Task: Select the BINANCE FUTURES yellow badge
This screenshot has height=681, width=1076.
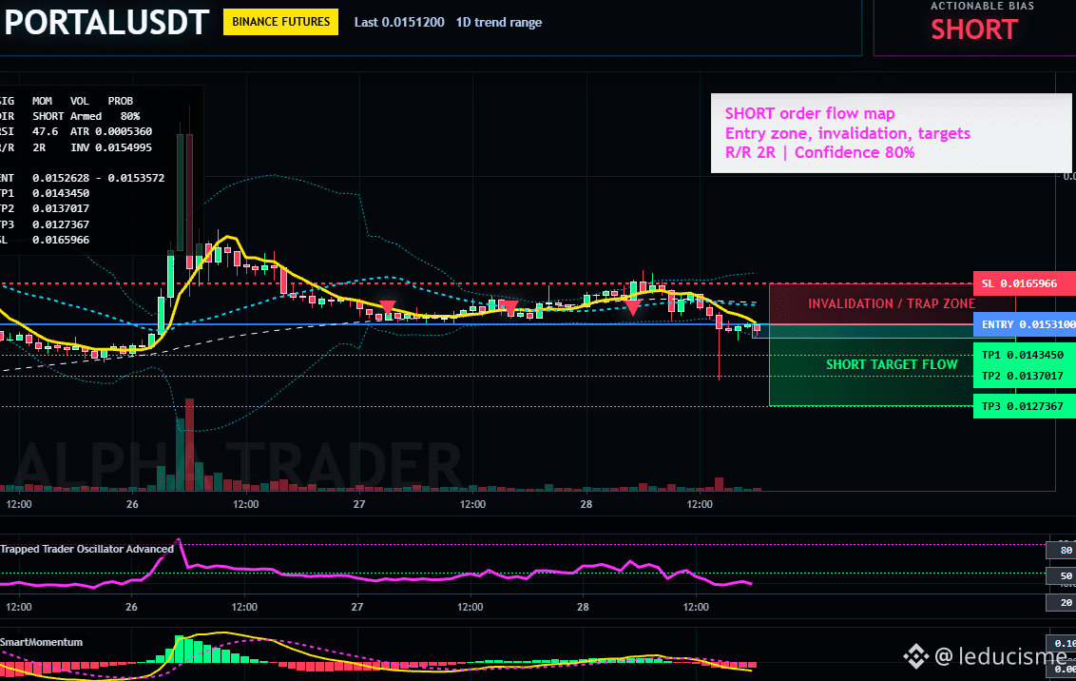Action: (280, 22)
